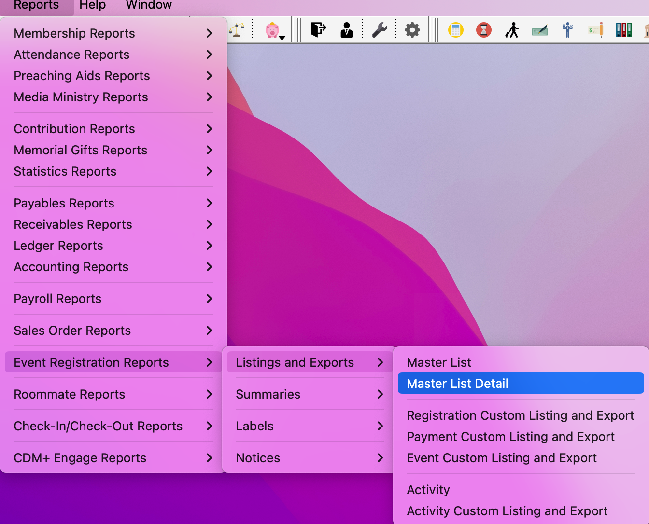
Task: Open the gear settings icon
Action: [412, 30]
